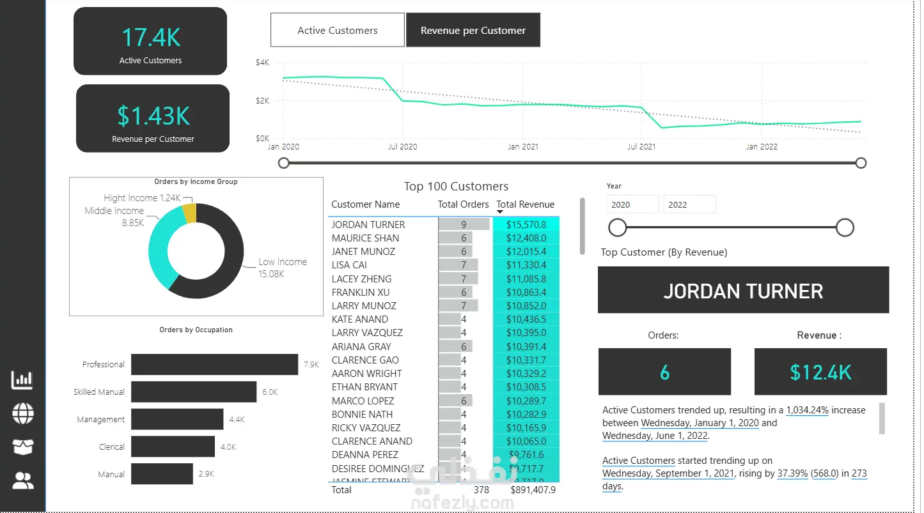Select ARIANA GRAY row in the table
This screenshot has height=513, width=924.
(x=444, y=346)
